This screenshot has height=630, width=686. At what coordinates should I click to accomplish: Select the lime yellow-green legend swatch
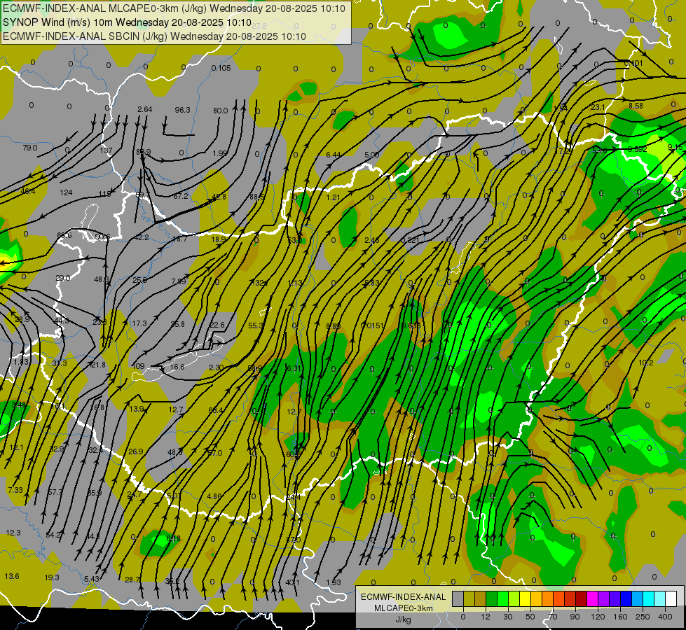(x=514, y=598)
